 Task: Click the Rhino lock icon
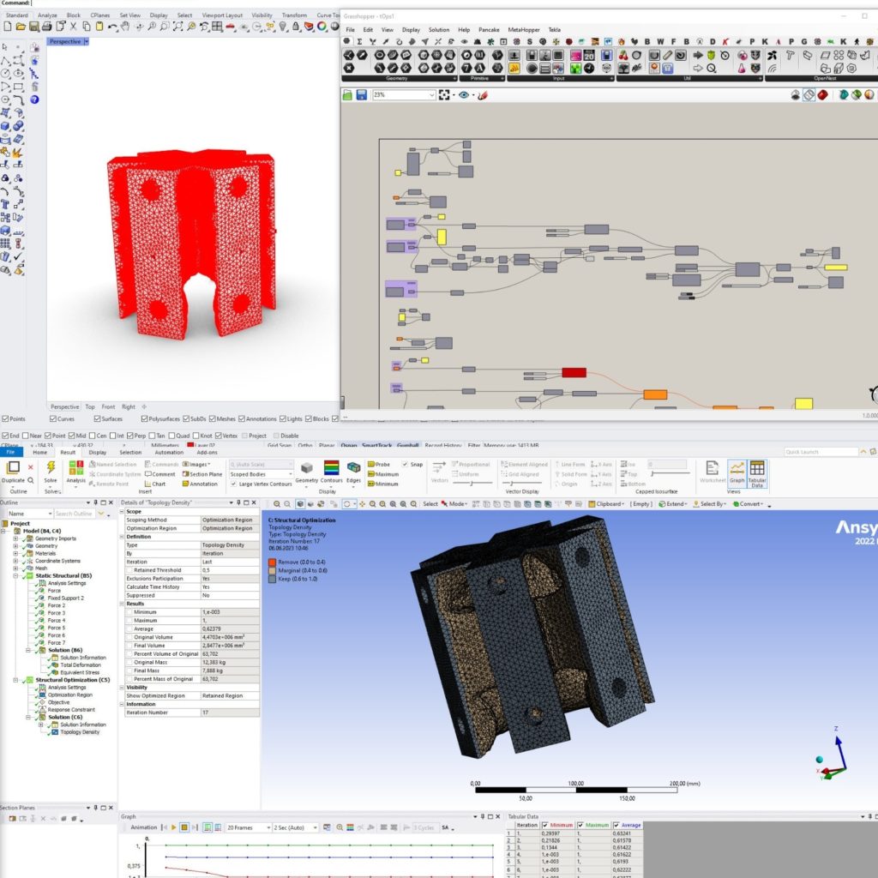[296, 27]
